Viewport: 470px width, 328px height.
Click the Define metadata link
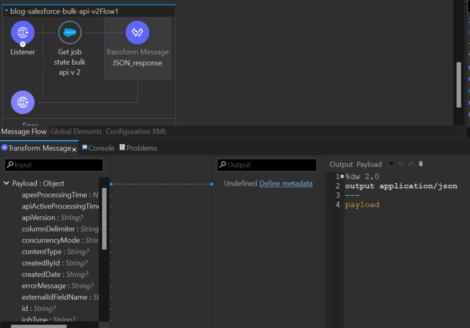[286, 183]
